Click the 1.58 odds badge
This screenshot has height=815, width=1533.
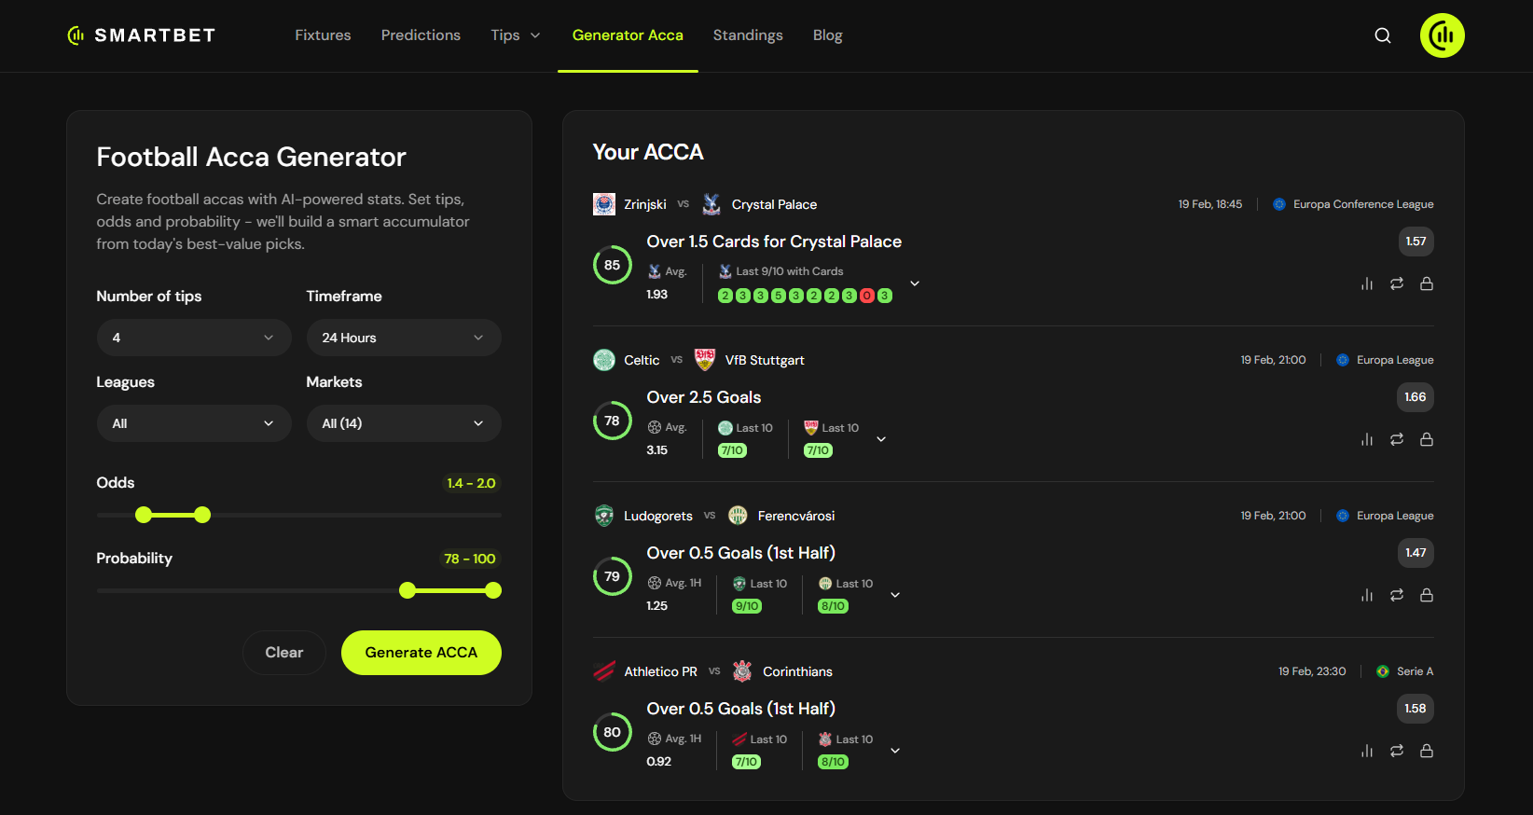tap(1416, 709)
